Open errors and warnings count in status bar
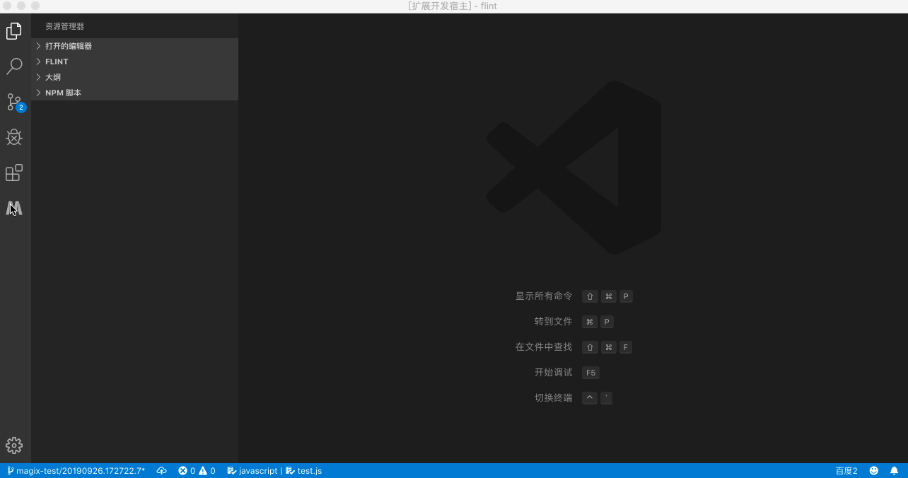This screenshot has height=478, width=908. point(197,471)
